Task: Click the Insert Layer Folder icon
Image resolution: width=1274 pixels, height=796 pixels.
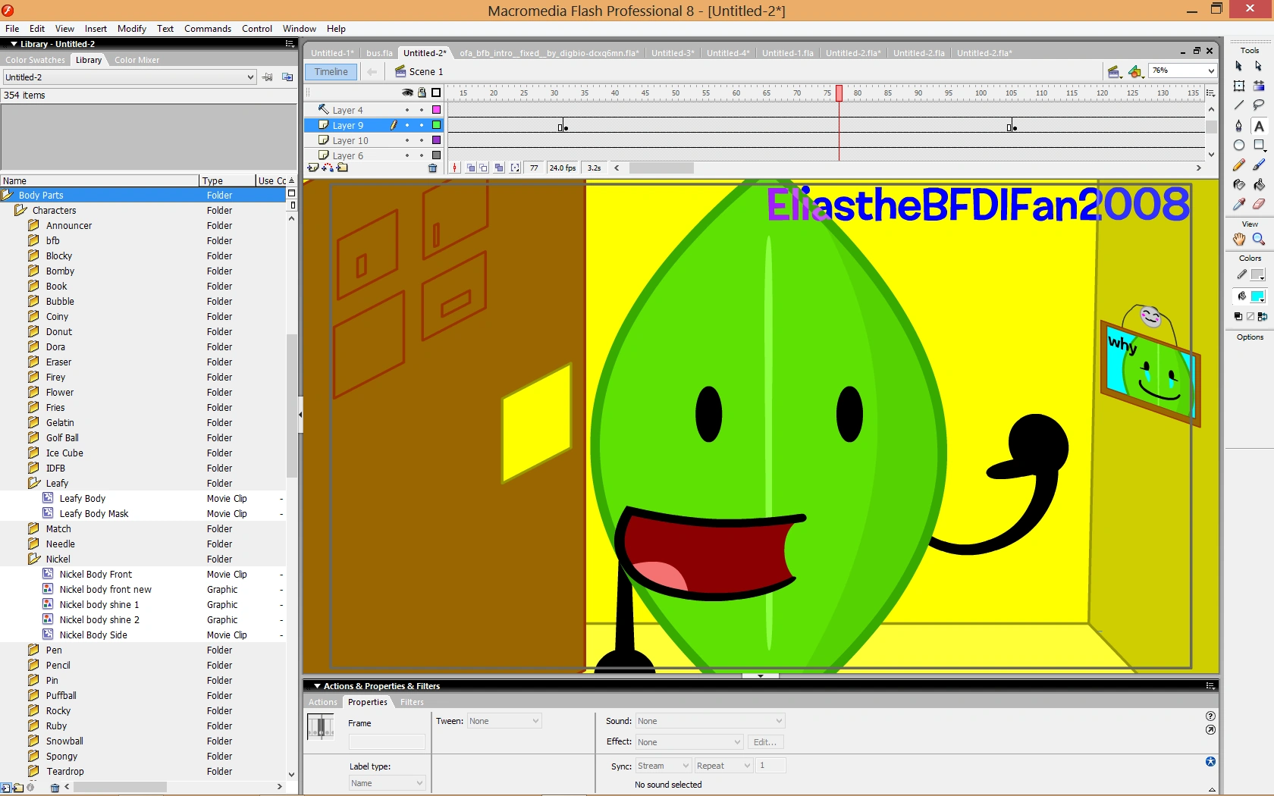Action: (343, 168)
